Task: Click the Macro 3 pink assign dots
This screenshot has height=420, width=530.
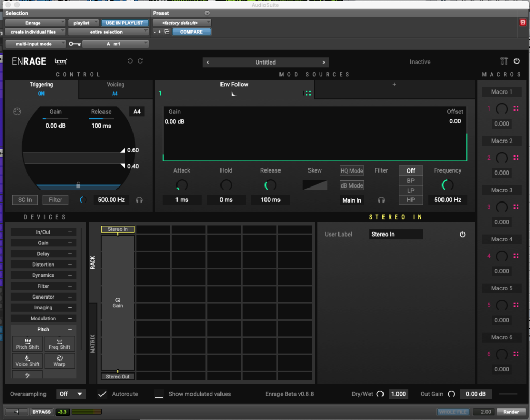Action: point(516,207)
